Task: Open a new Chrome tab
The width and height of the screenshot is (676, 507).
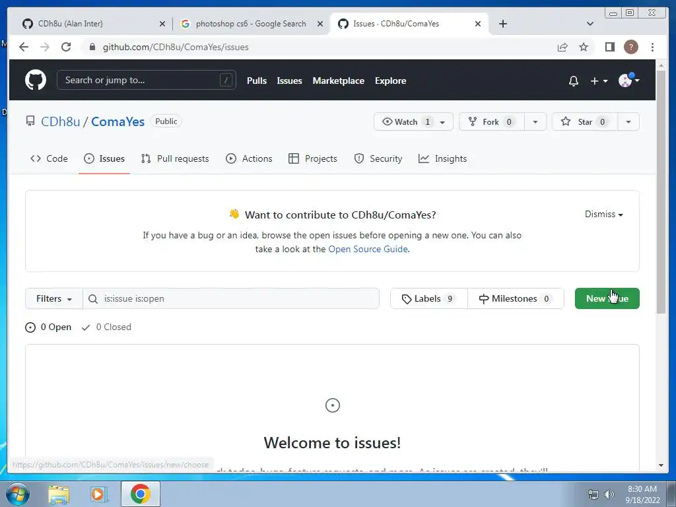Action: (502, 24)
